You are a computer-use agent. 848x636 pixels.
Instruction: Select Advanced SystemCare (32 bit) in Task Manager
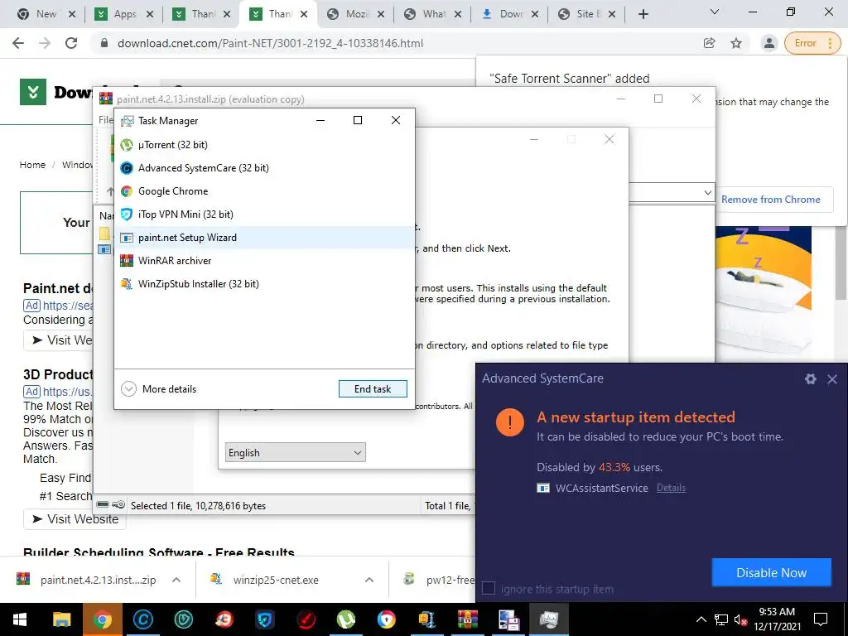[264, 167]
